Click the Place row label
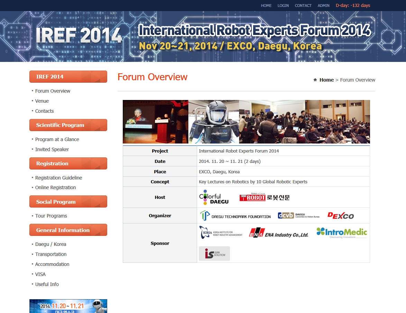406x313 pixels. pos(160,172)
